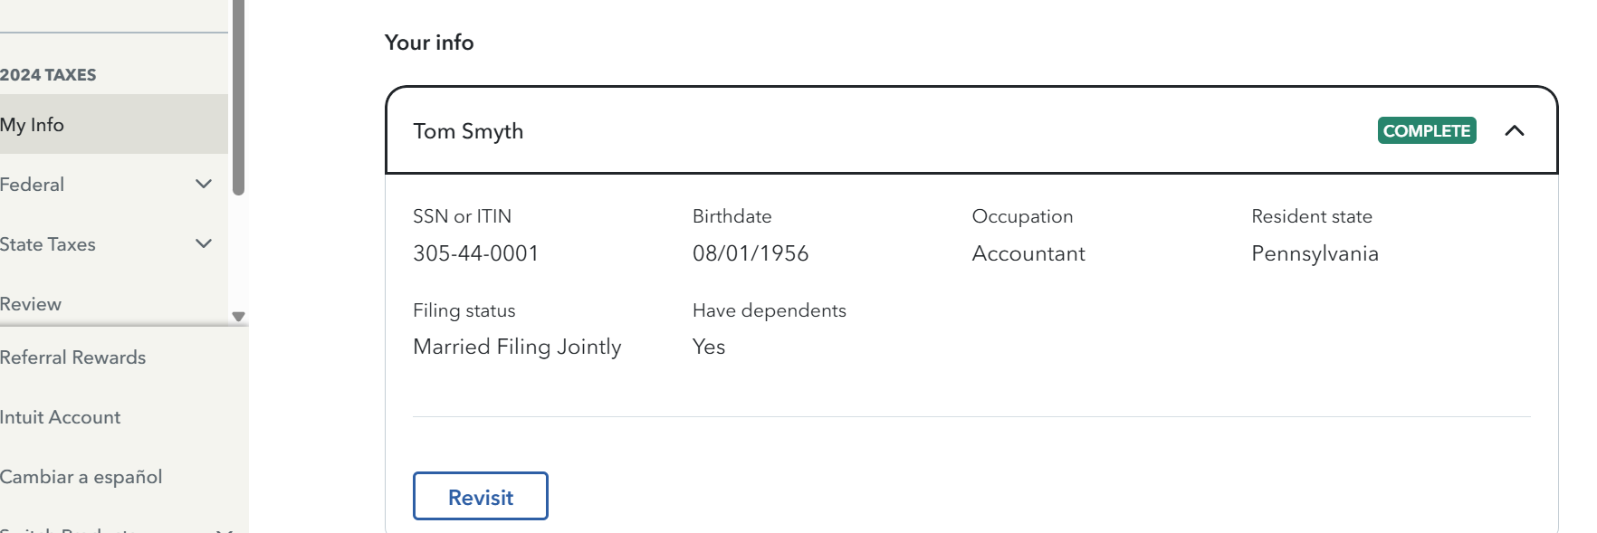
Task: Open the Review section
Action: pyautogui.click(x=31, y=304)
